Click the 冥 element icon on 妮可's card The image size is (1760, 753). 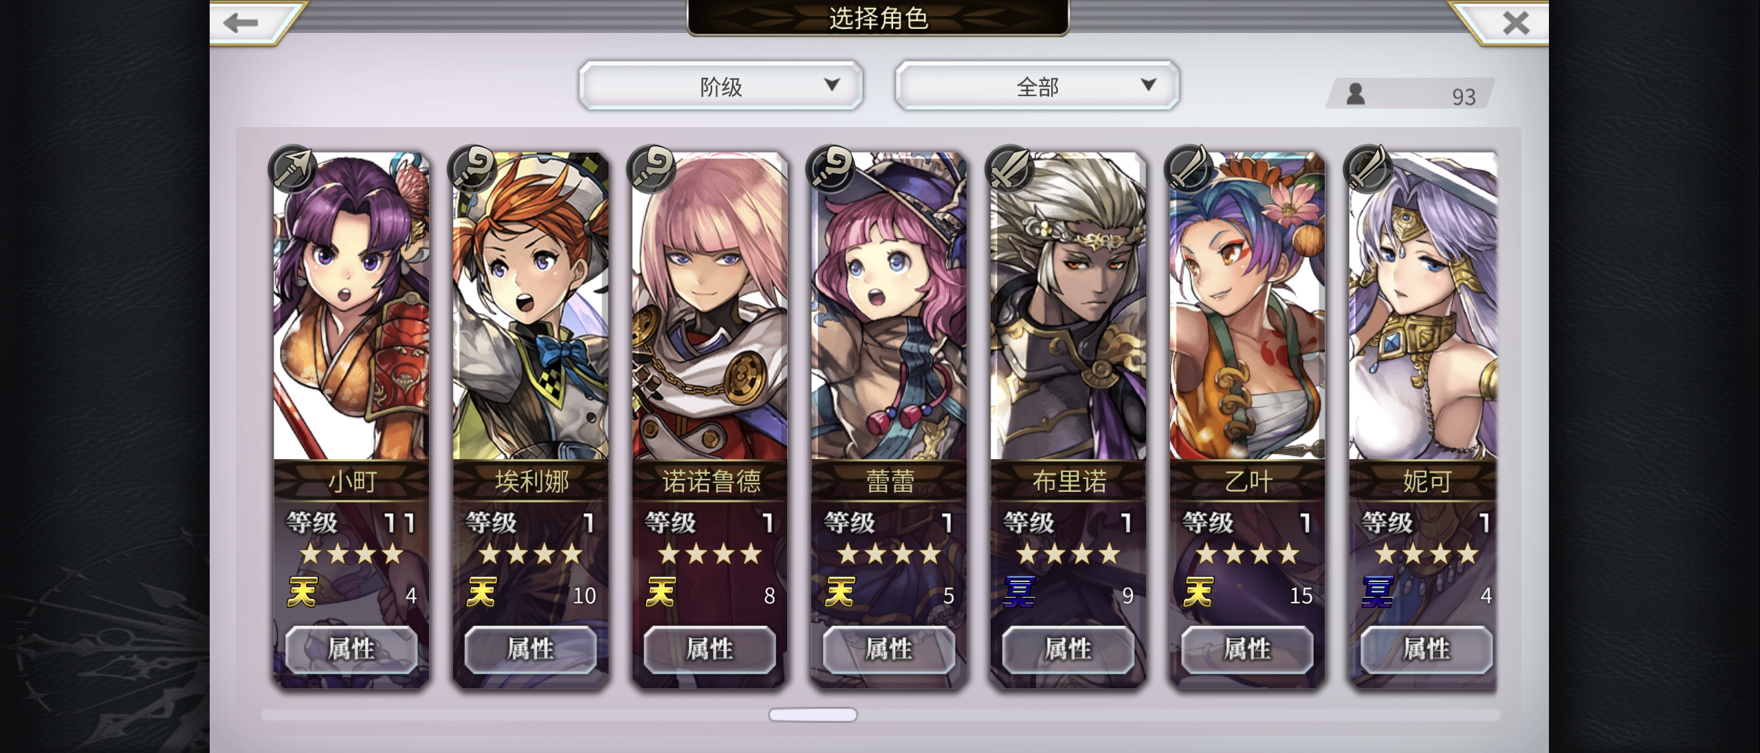point(1378,592)
